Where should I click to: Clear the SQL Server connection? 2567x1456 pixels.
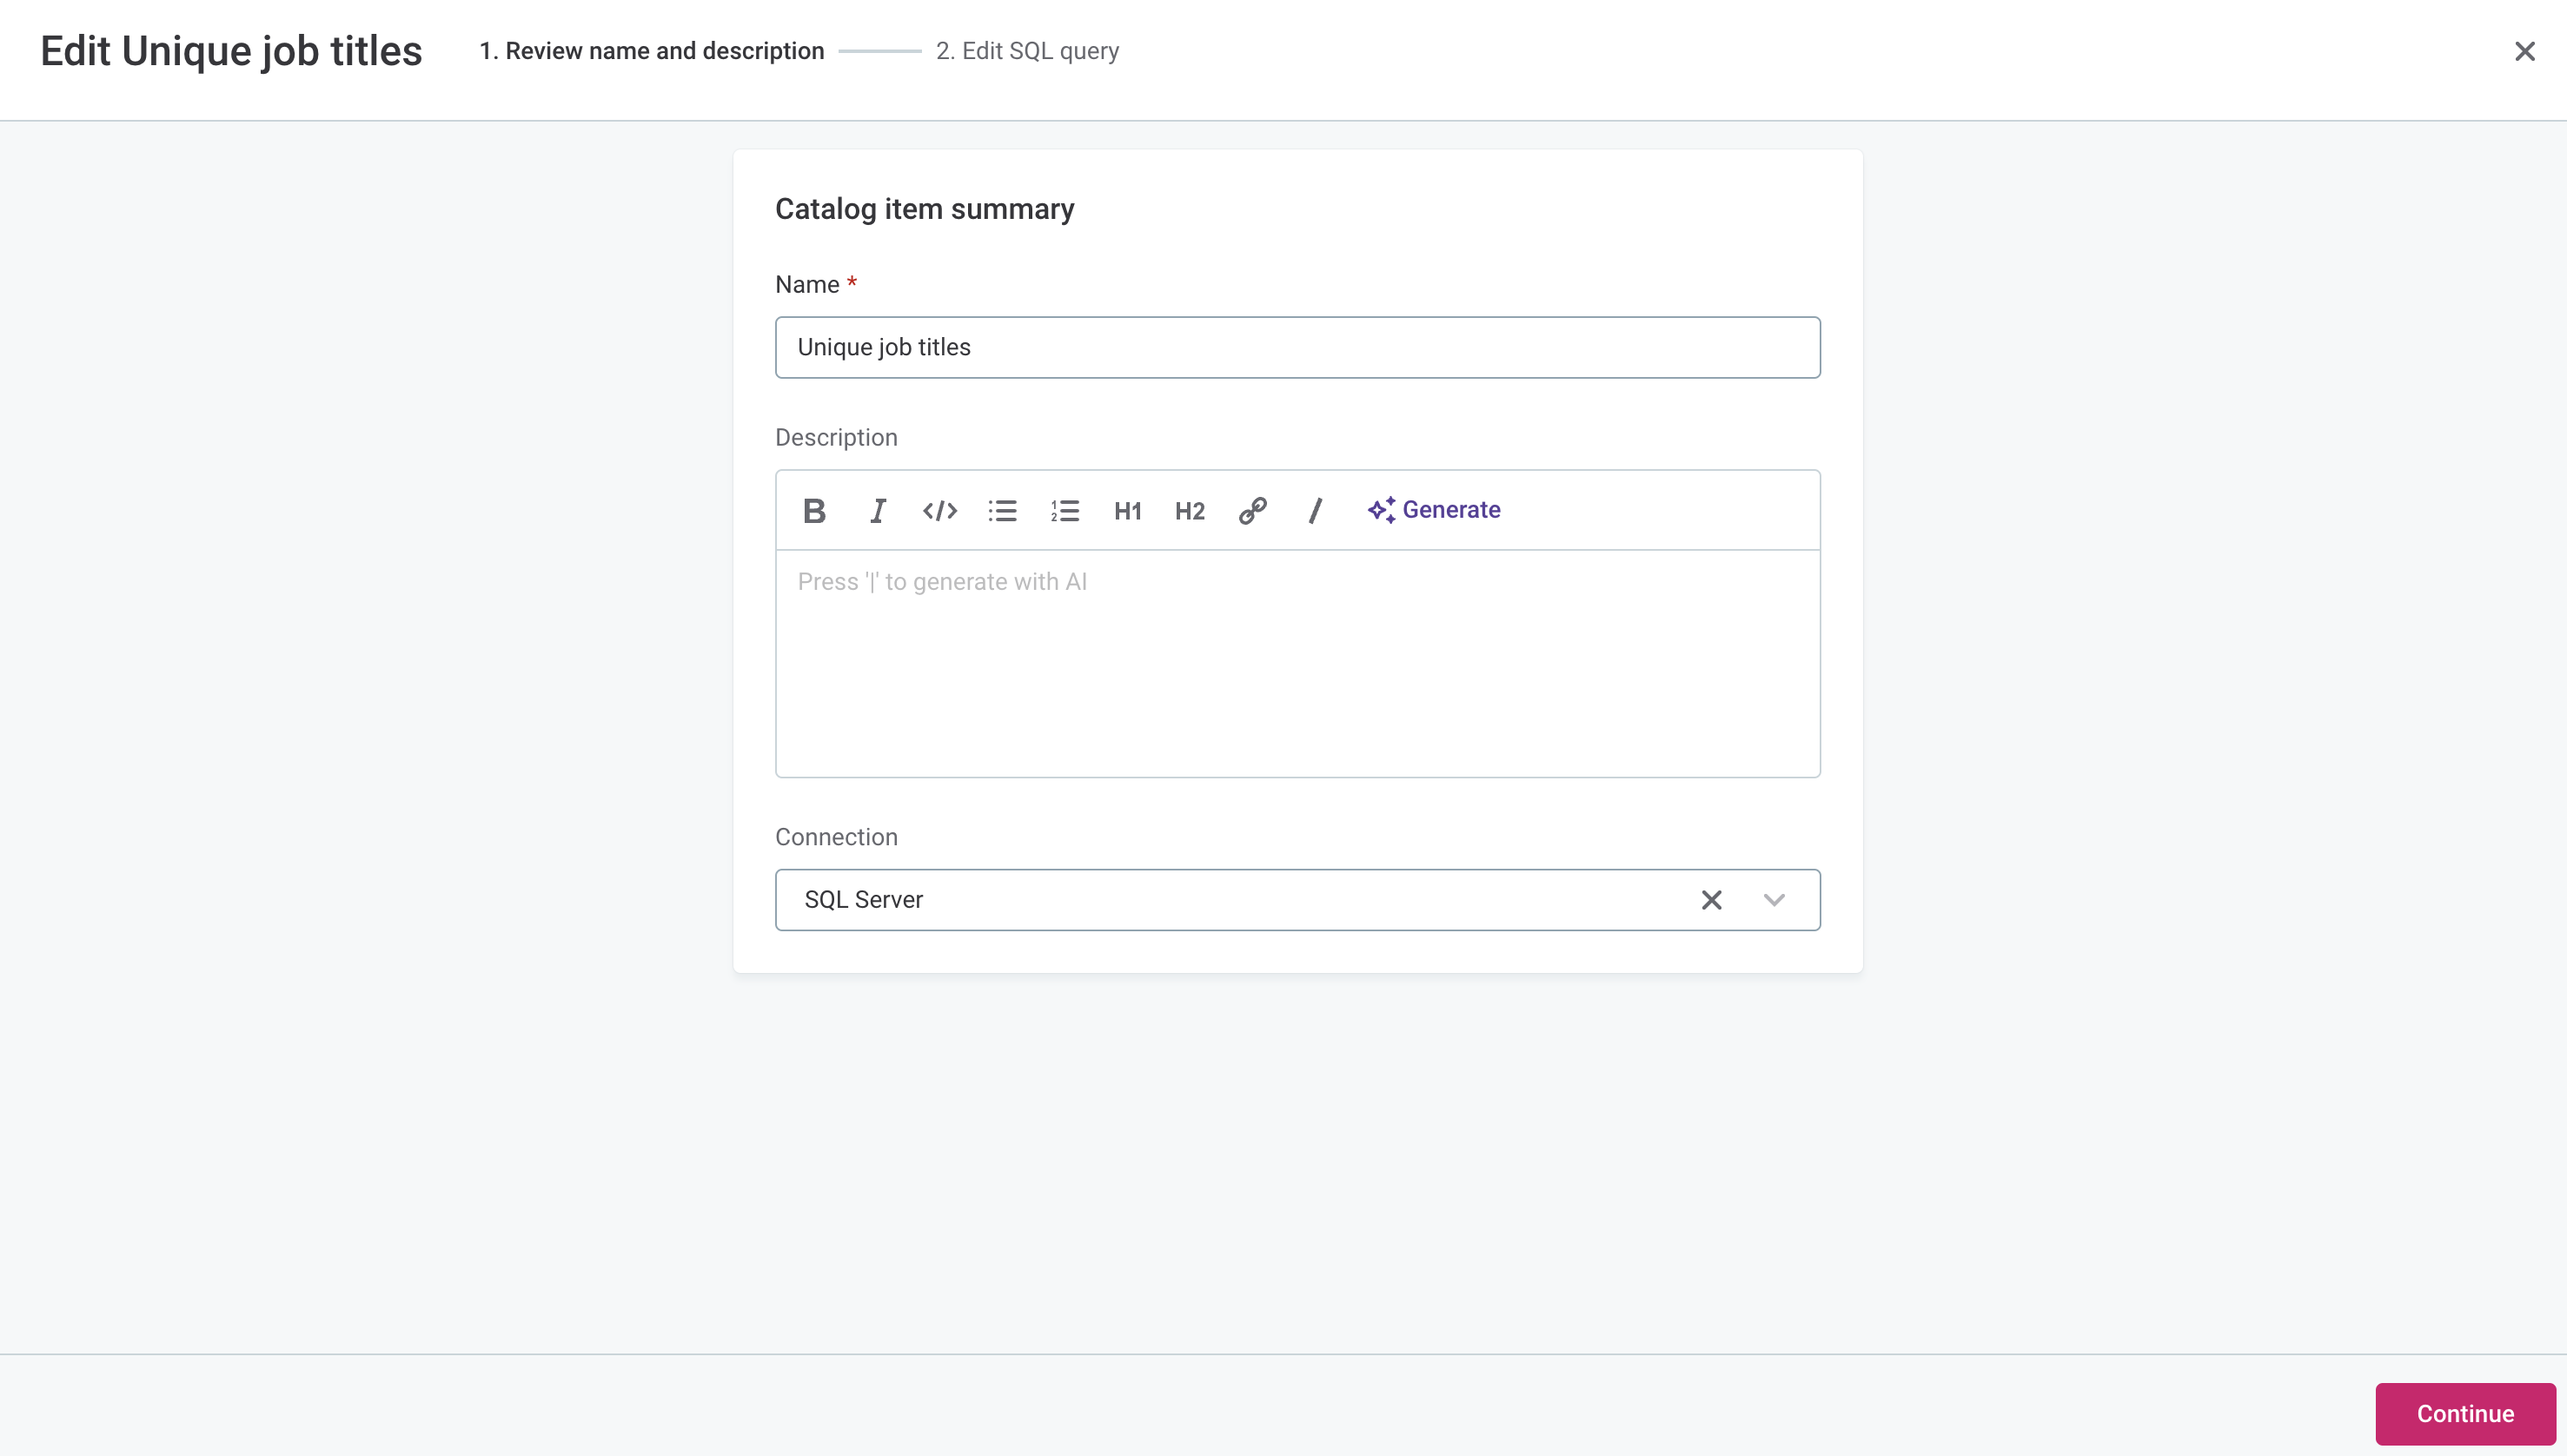click(x=1712, y=899)
